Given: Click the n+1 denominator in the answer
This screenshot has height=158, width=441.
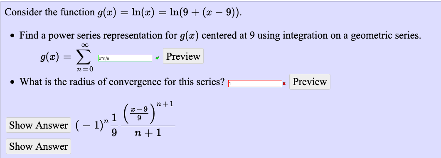Looking at the screenshot, I should (x=148, y=132).
